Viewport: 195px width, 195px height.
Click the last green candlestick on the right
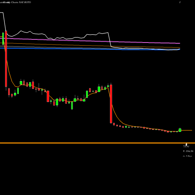point(180,130)
